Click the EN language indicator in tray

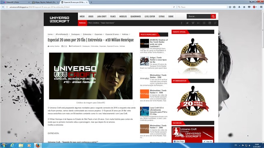click(x=236, y=145)
